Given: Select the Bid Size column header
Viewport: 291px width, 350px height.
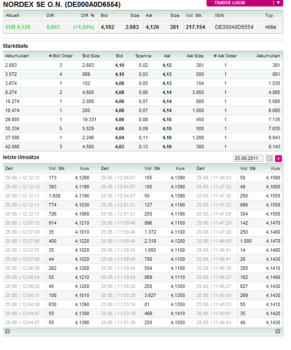Looking at the screenshot, I should [91, 56].
